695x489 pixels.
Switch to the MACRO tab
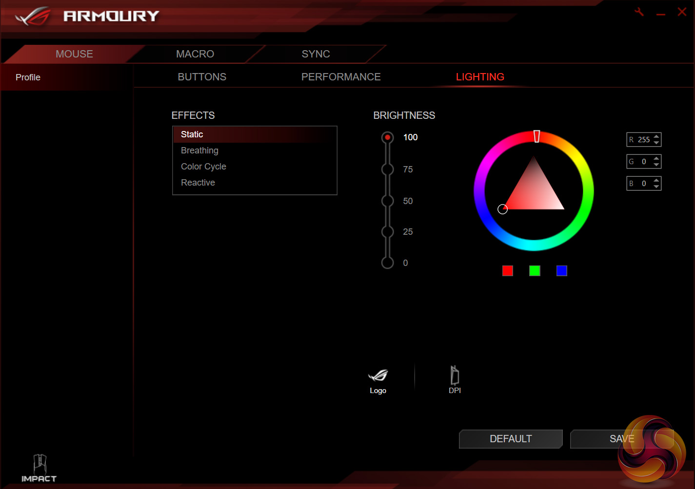point(195,54)
